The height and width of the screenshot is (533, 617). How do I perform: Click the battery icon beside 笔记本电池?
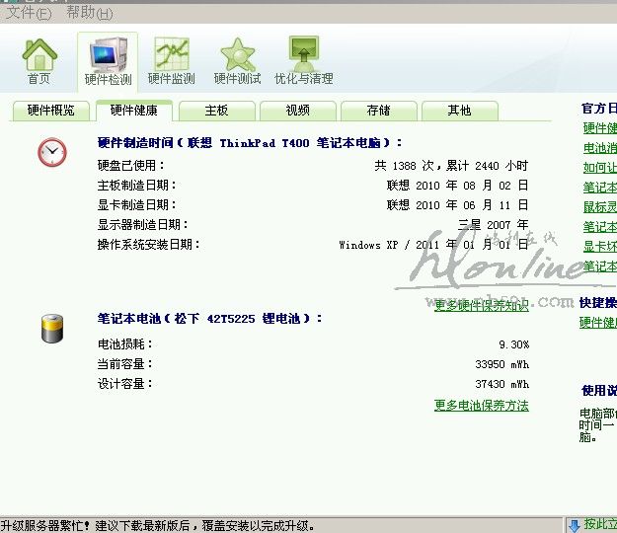[x=52, y=328]
